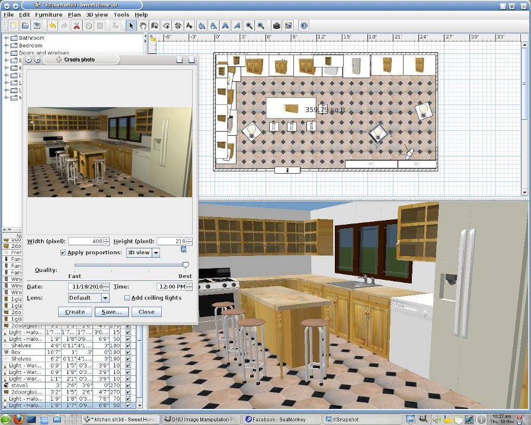Click the Zoom in magnifier icon
531x425 pixels.
pyautogui.click(x=249, y=26)
